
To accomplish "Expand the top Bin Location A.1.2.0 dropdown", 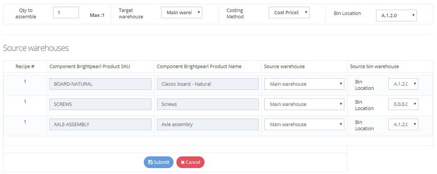I will (x=396, y=16).
